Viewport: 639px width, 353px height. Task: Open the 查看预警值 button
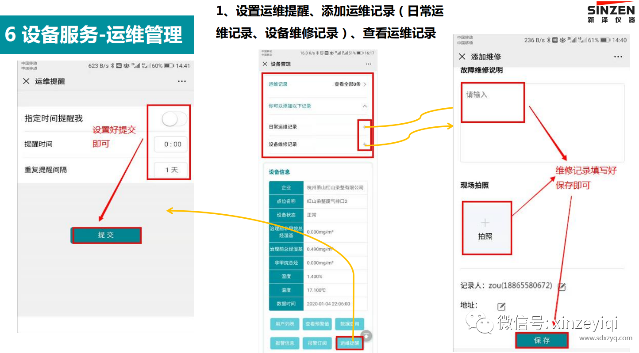click(x=317, y=324)
